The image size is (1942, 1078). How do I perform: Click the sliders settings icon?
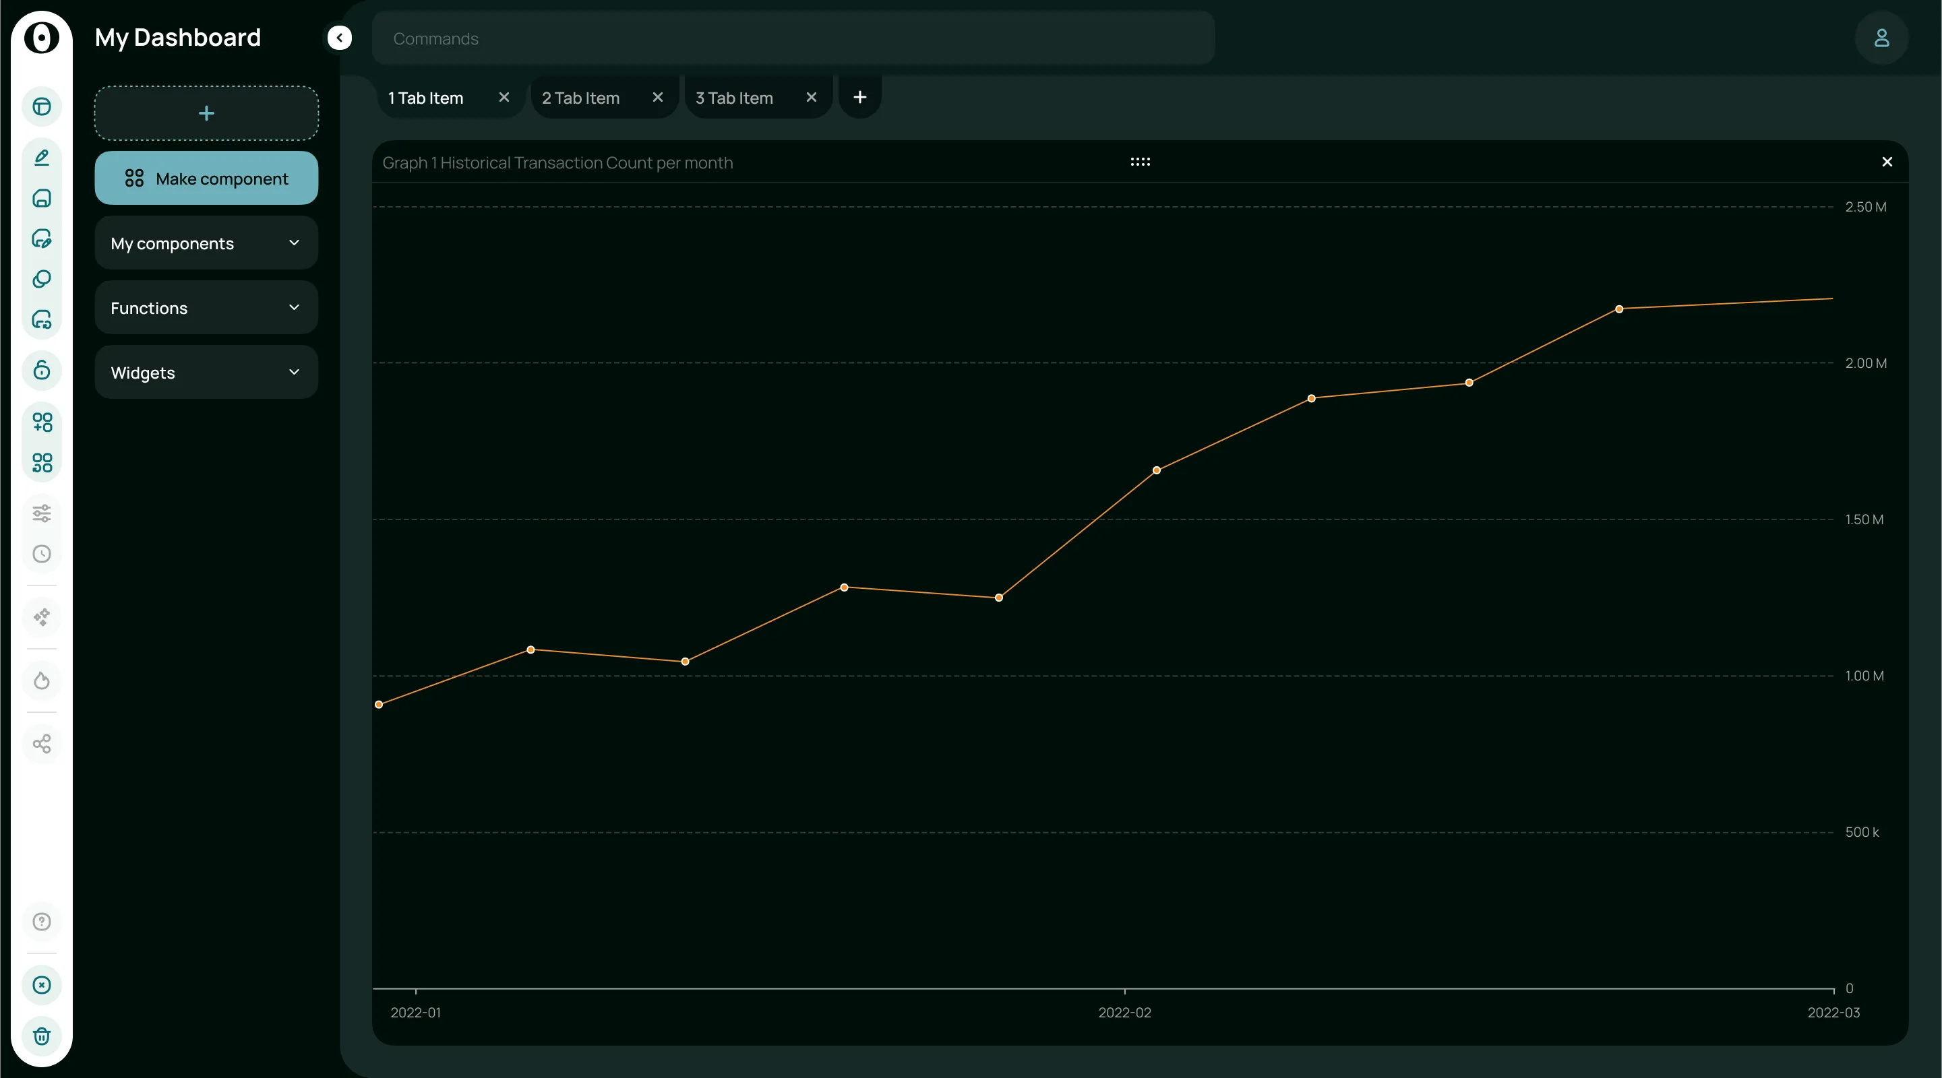pyautogui.click(x=42, y=514)
